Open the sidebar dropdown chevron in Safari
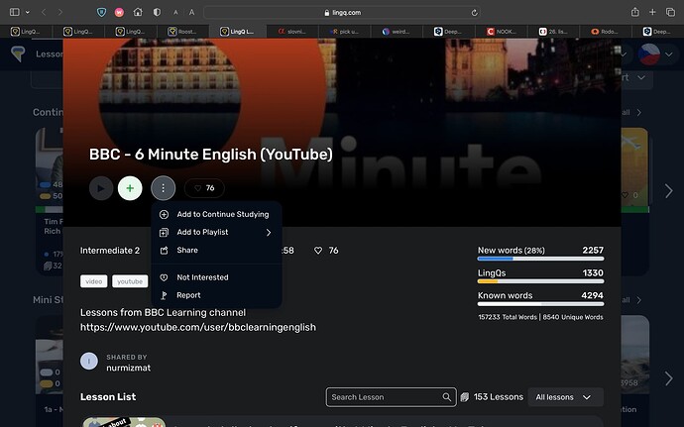 pos(28,12)
